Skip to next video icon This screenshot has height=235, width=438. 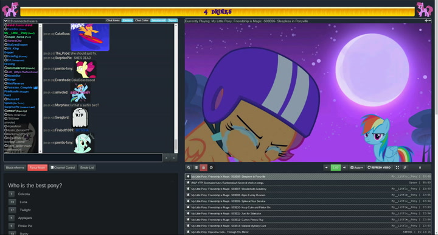420,167
